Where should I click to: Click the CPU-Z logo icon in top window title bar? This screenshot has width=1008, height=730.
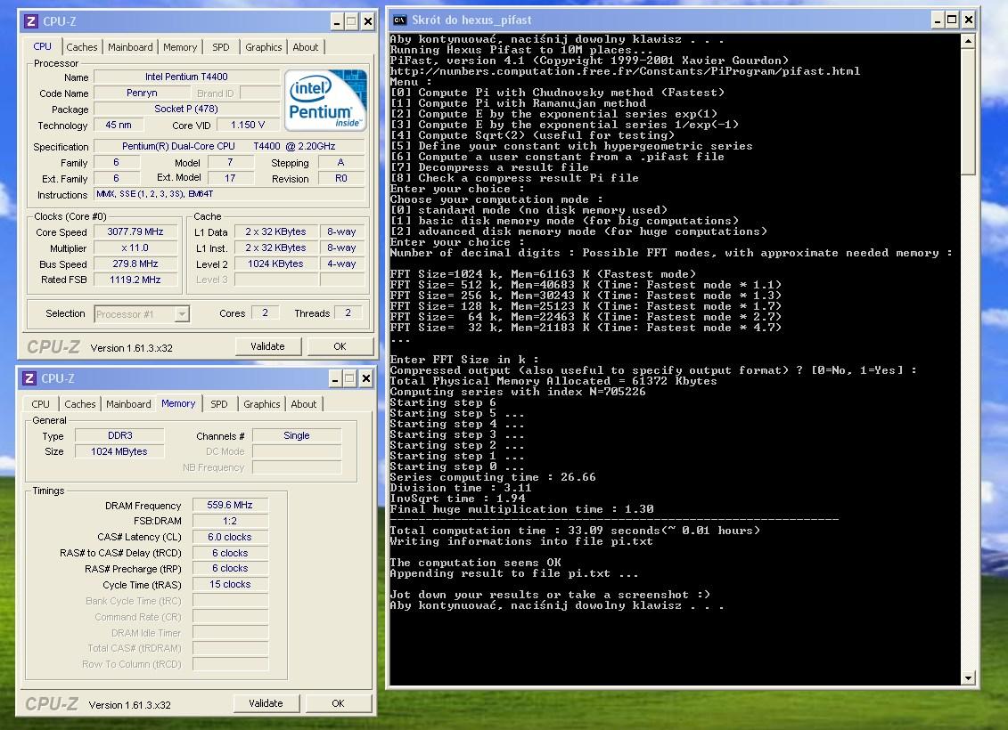point(31,21)
